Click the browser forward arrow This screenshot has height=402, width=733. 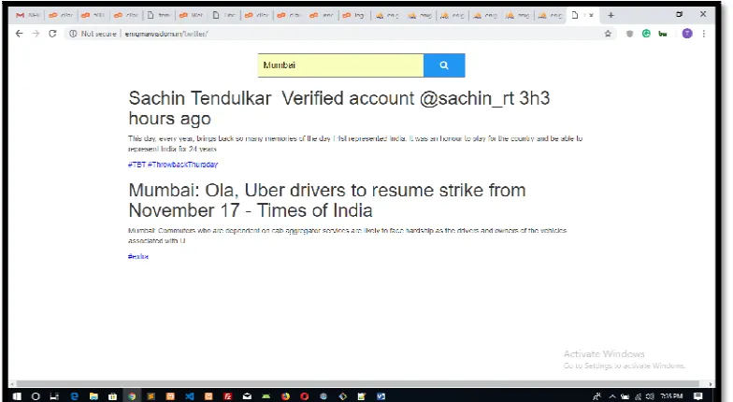pyautogui.click(x=36, y=34)
